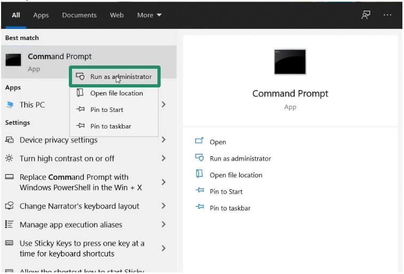This screenshot has height=274, width=404.
Task: Expand the arrow for Turn high contrast on or off
Action: pyautogui.click(x=163, y=158)
